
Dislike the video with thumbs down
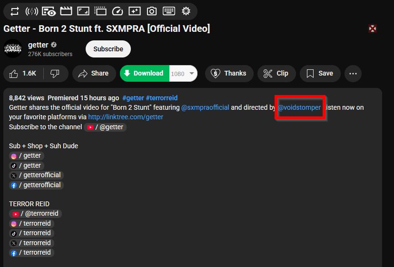[55, 74]
